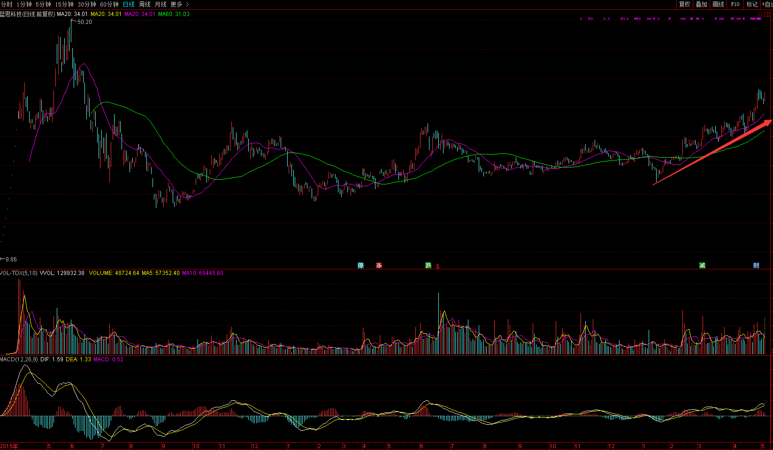Switch to 周线 weekly chart tab

coord(145,4)
